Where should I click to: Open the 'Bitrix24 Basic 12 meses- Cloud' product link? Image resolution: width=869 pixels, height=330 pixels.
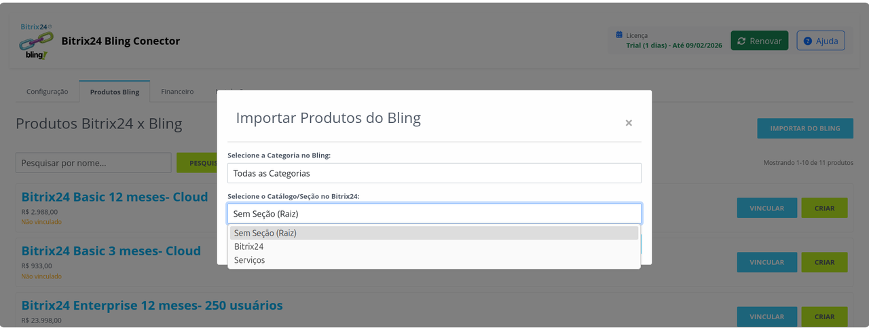[115, 197]
